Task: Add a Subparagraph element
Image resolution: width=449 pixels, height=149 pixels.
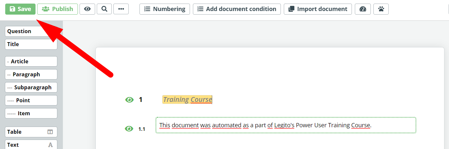Action: (x=31, y=87)
